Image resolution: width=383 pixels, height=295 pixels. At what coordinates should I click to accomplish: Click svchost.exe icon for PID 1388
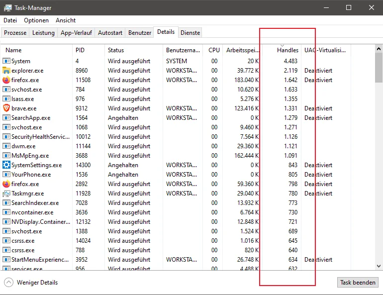(x=6, y=231)
